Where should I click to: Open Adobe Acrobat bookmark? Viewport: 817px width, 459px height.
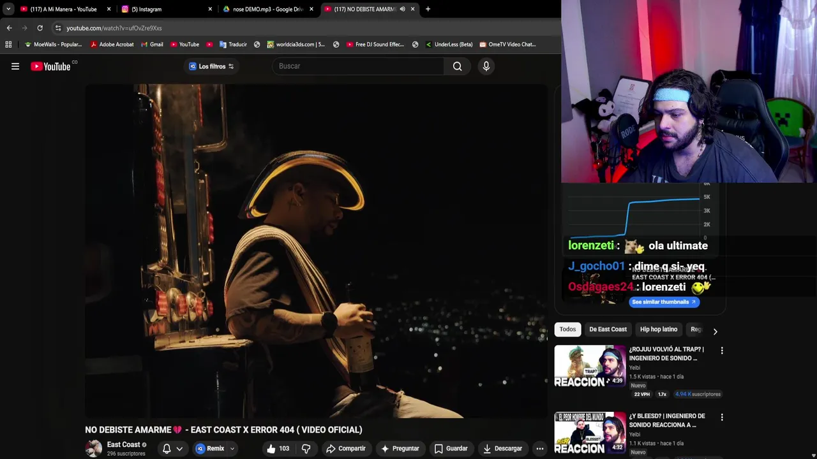[112, 45]
